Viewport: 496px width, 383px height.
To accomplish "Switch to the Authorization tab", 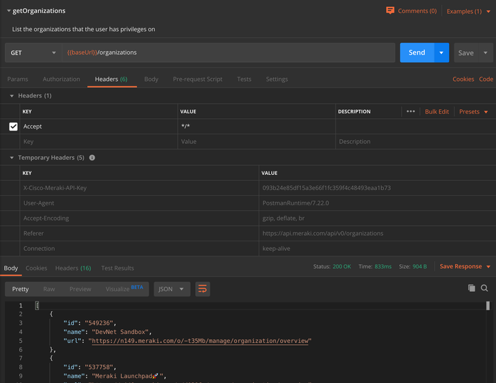I will 61,79.
